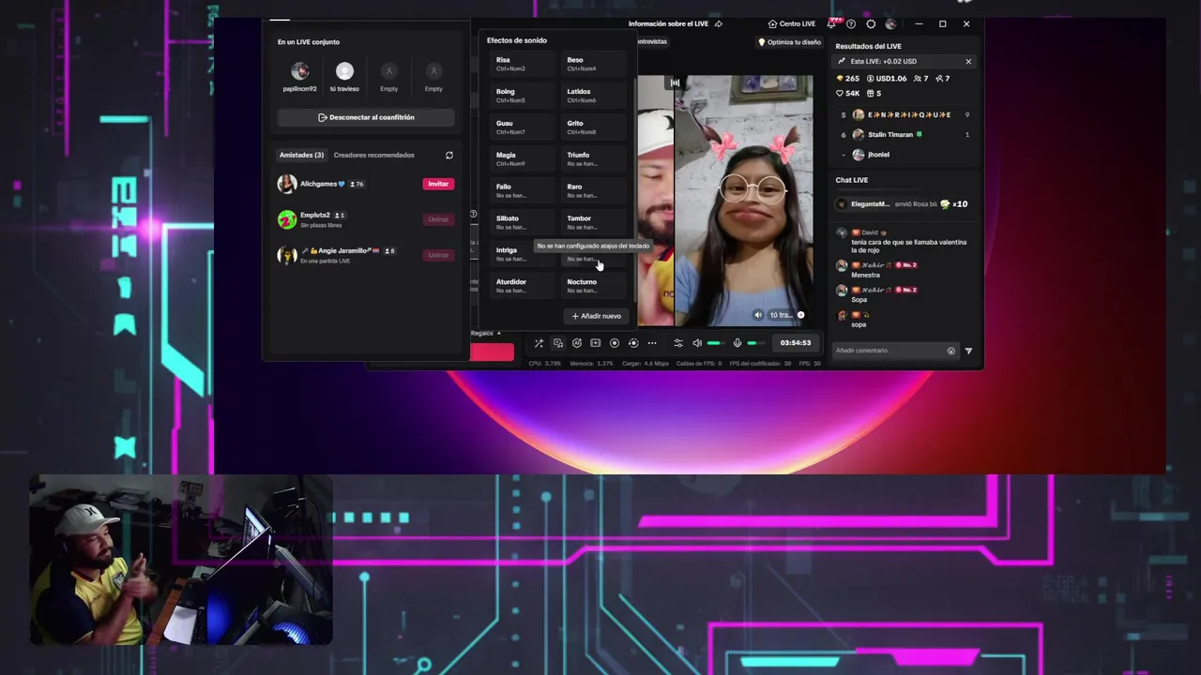Click the first Empty guest slot
Viewport: 1201px width, 675px height.
point(389,71)
